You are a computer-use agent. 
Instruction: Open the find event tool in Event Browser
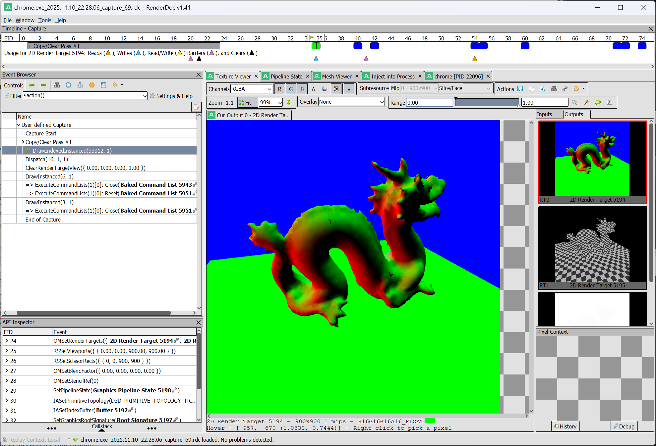pyautogui.click(x=57, y=85)
